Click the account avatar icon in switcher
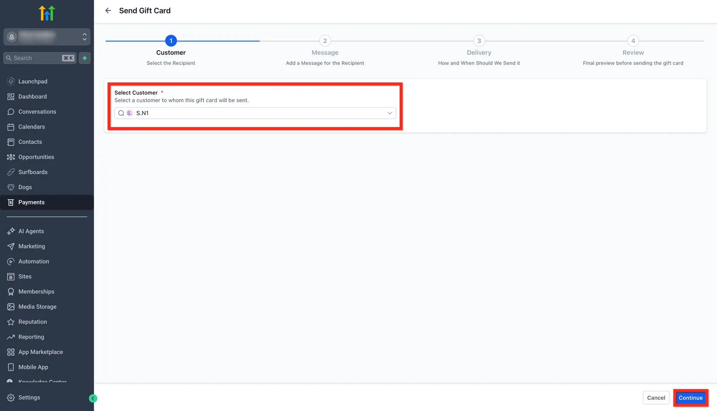717x411 pixels. pos(12,37)
